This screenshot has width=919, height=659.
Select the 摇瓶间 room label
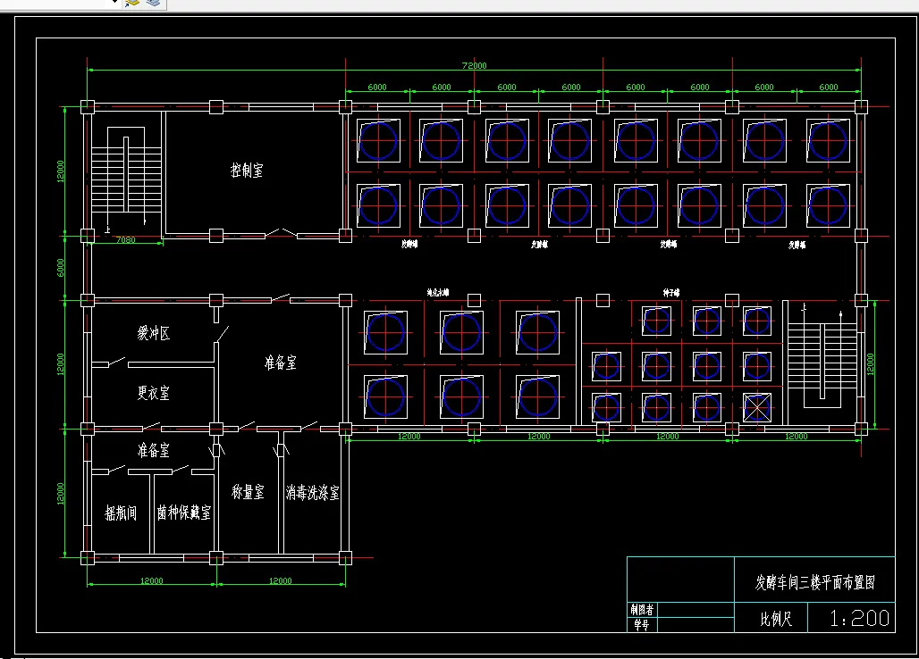[x=121, y=513]
